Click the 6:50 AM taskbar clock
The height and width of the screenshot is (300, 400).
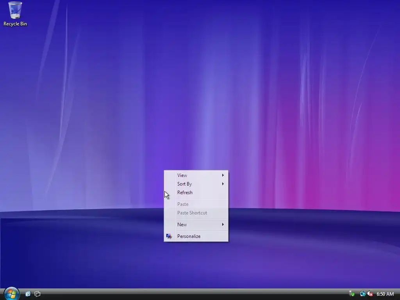[x=385, y=294]
